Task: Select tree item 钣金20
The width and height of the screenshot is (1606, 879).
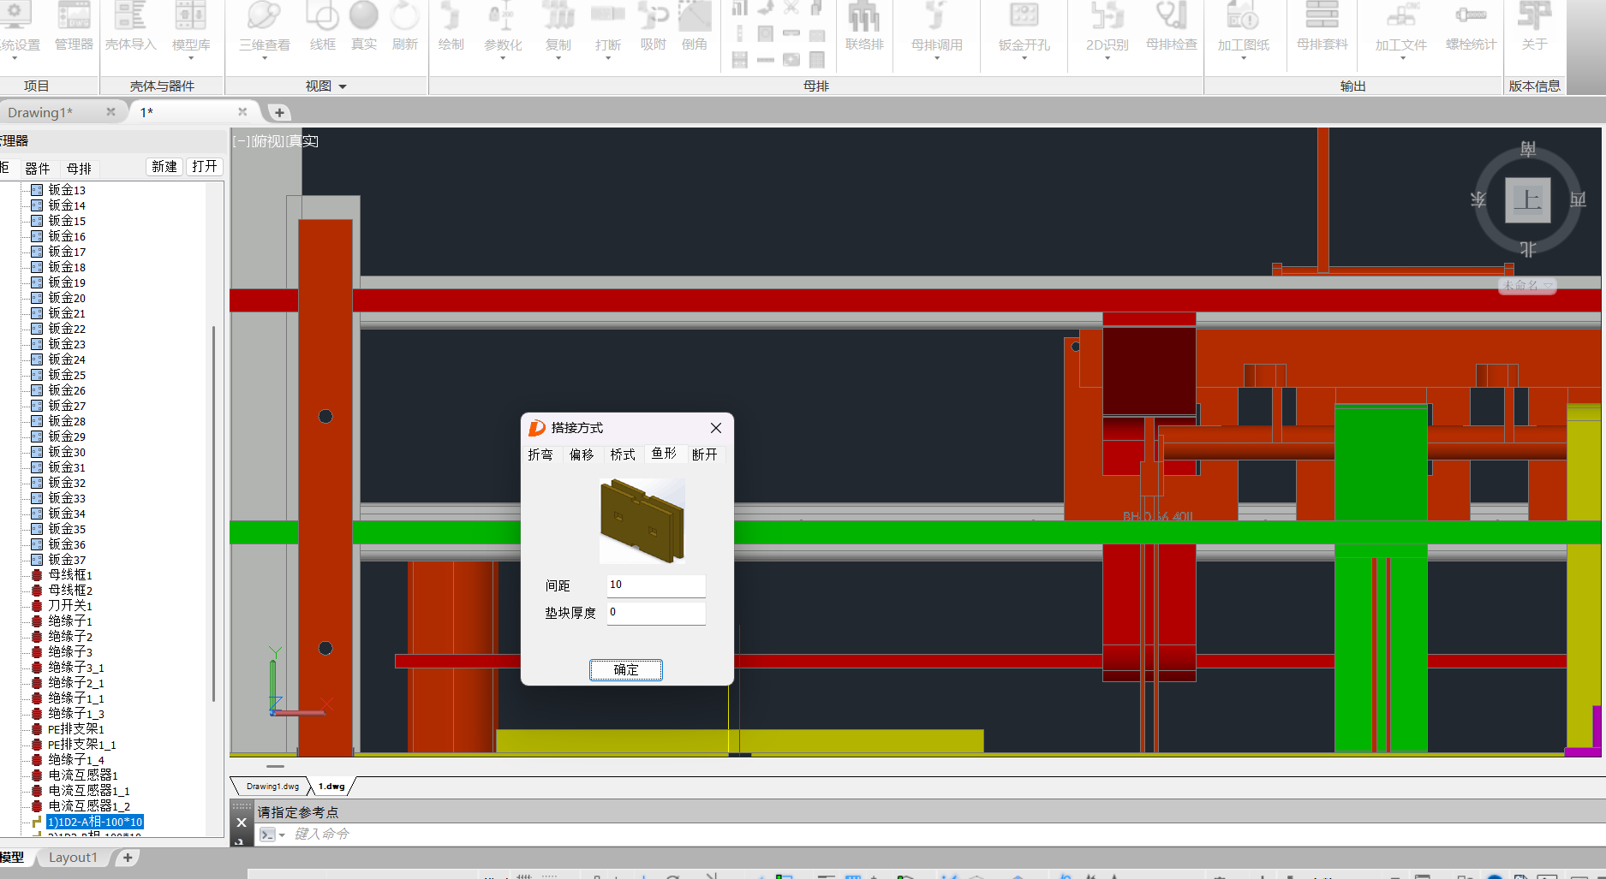Action: click(67, 298)
